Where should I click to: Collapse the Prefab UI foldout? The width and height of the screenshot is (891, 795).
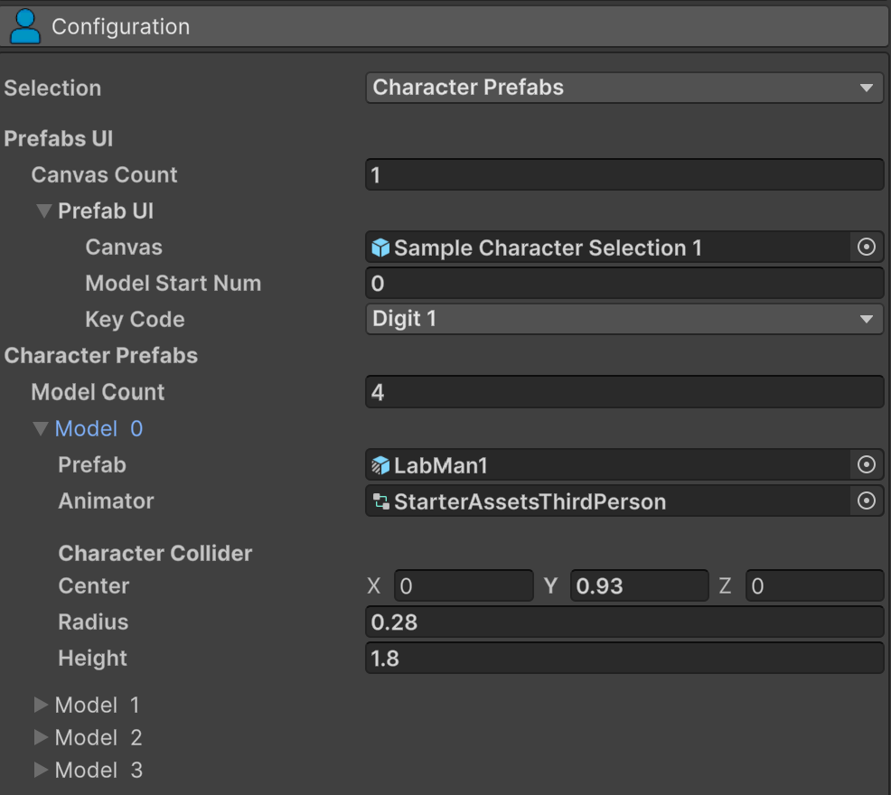pyautogui.click(x=43, y=211)
